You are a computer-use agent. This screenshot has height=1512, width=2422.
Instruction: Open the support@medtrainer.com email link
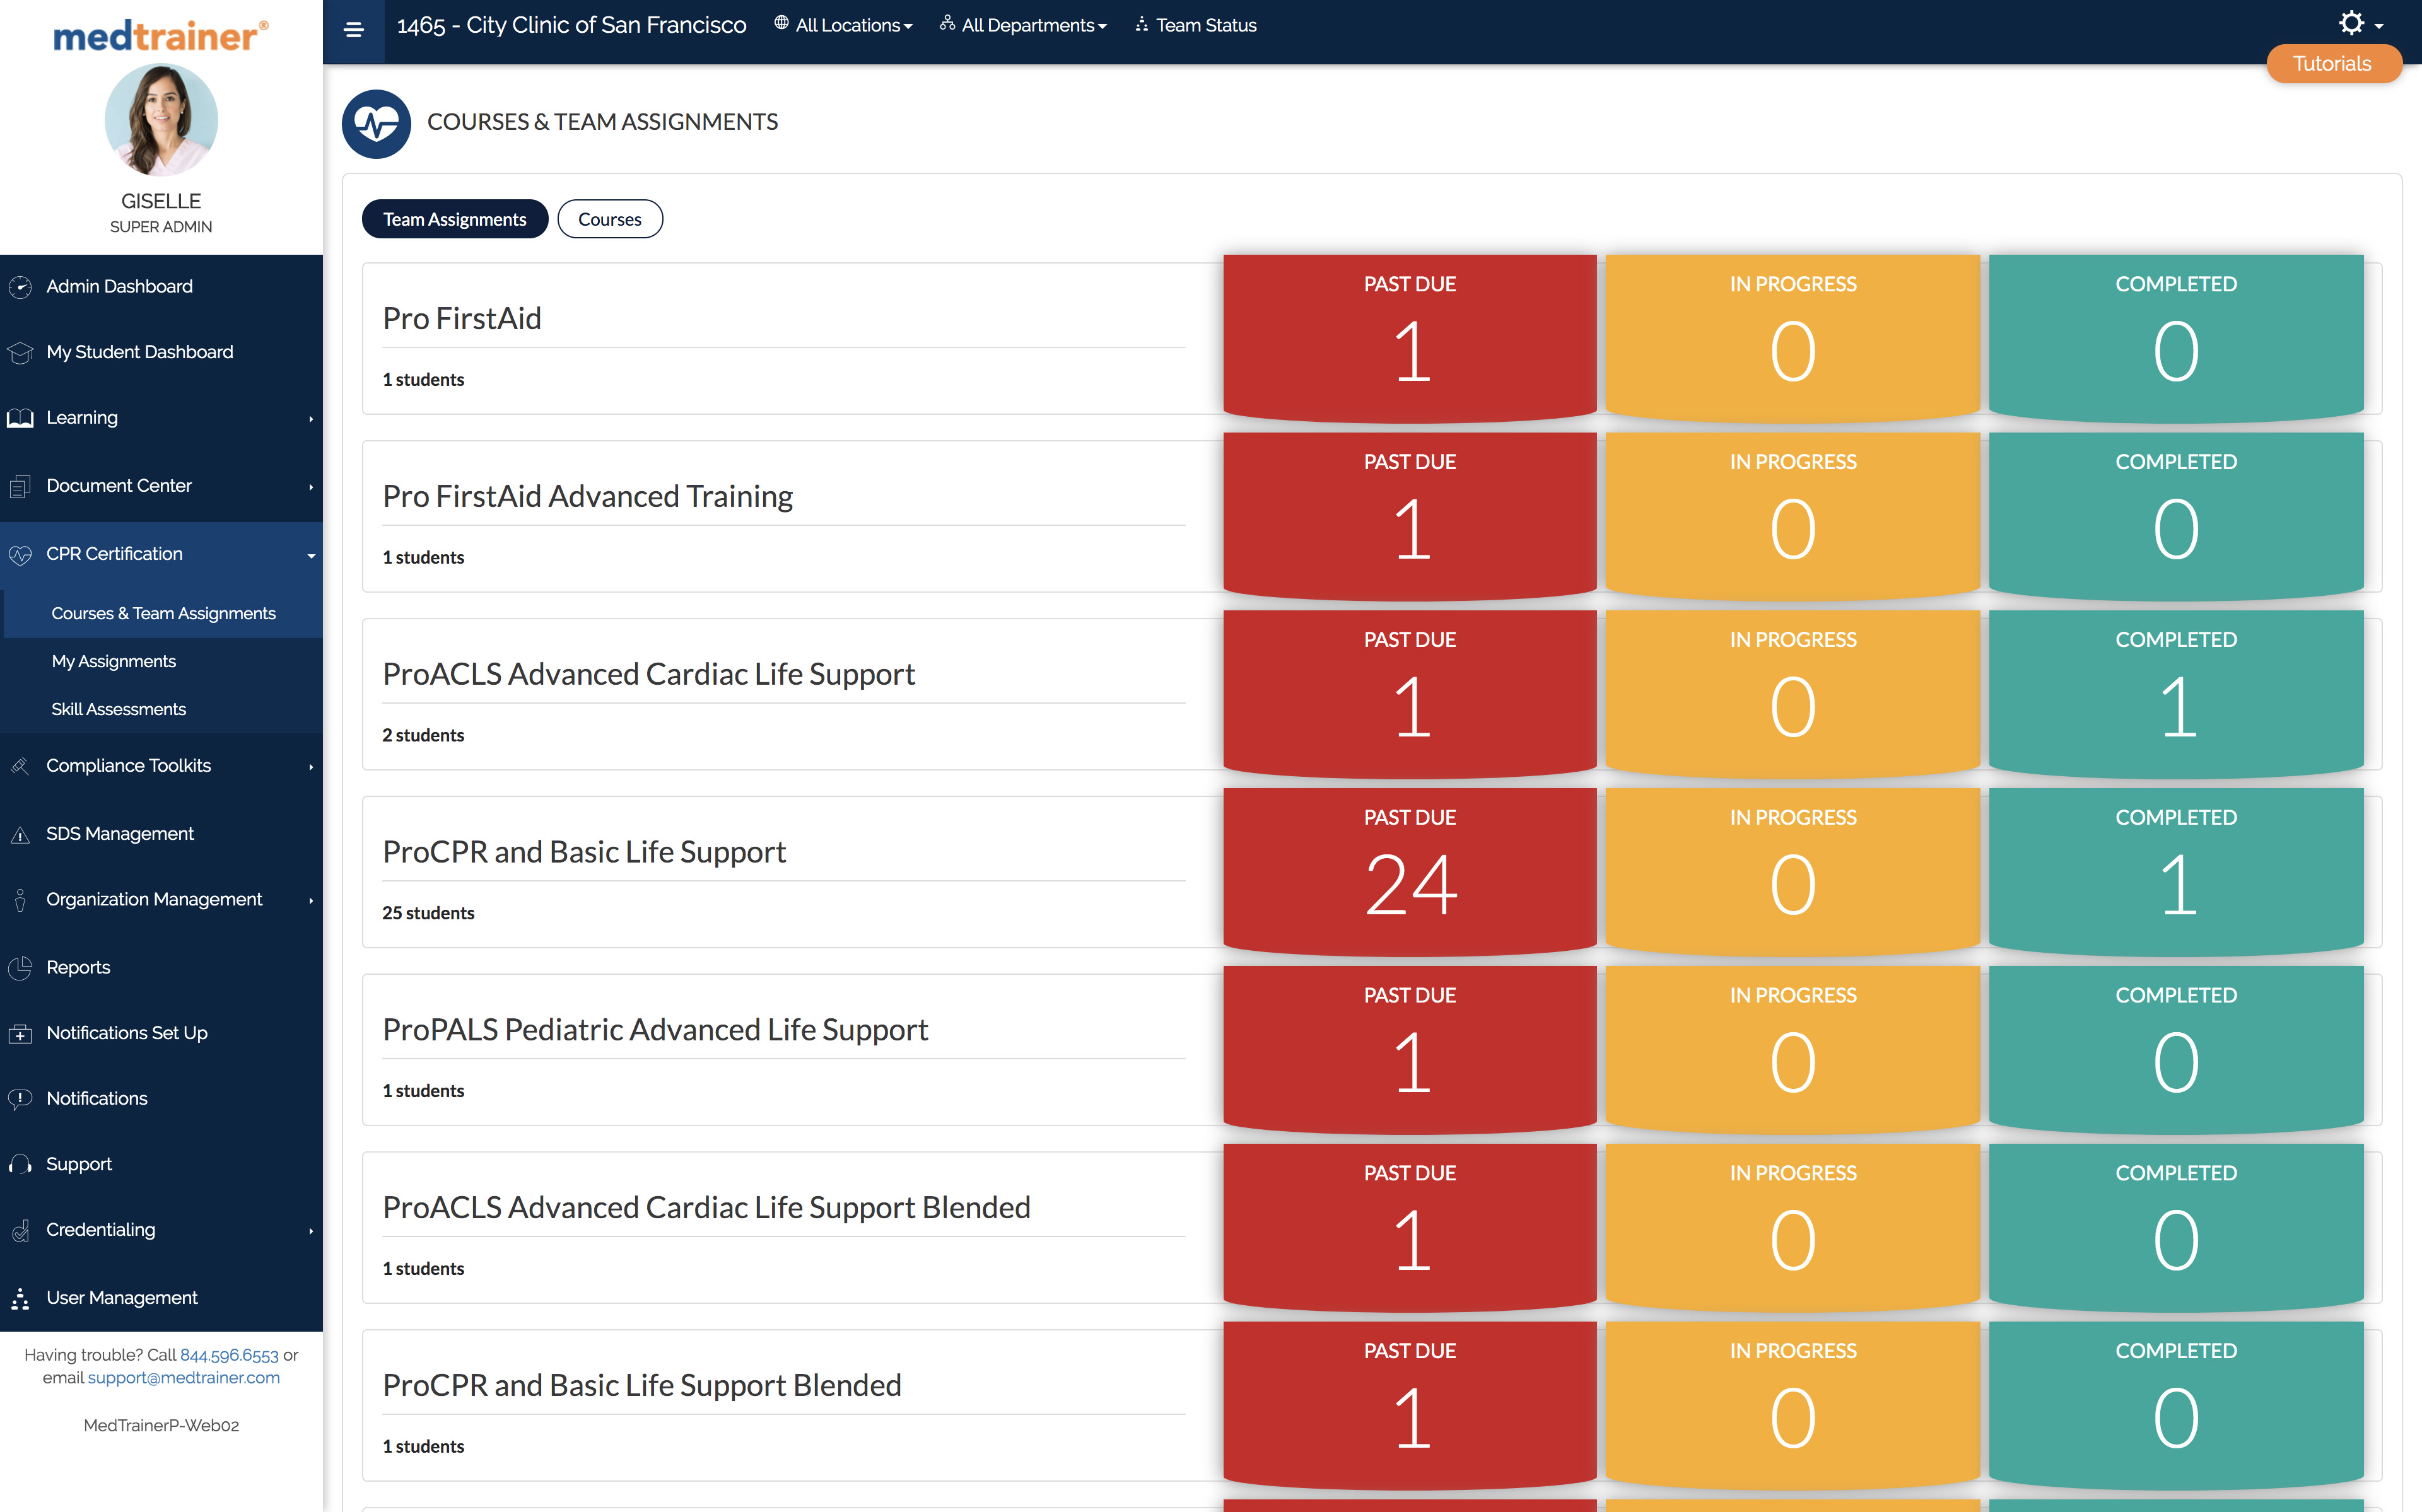point(183,1377)
